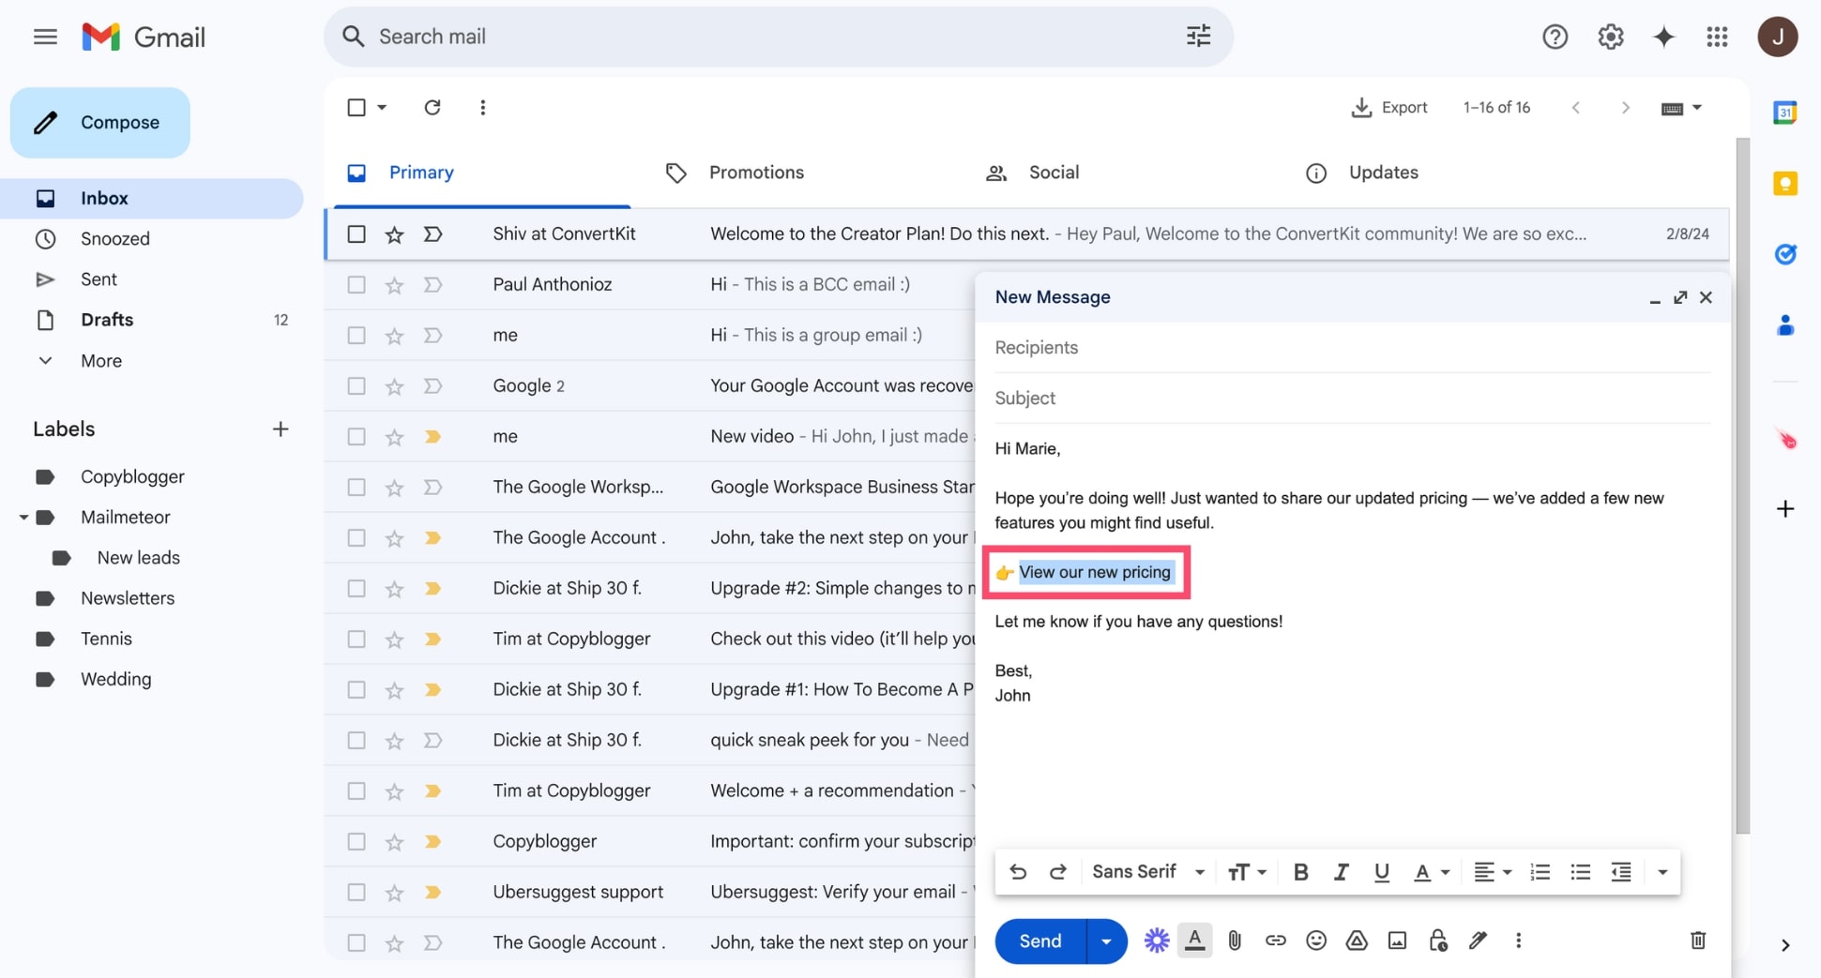Image resolution: width=1821 pixels, height=978 pixels.
Task: Check the Google 2 email checkbox
Action: pos(356,385)
